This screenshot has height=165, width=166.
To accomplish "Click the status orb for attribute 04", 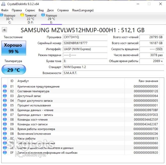I will (x=5, y=101).
